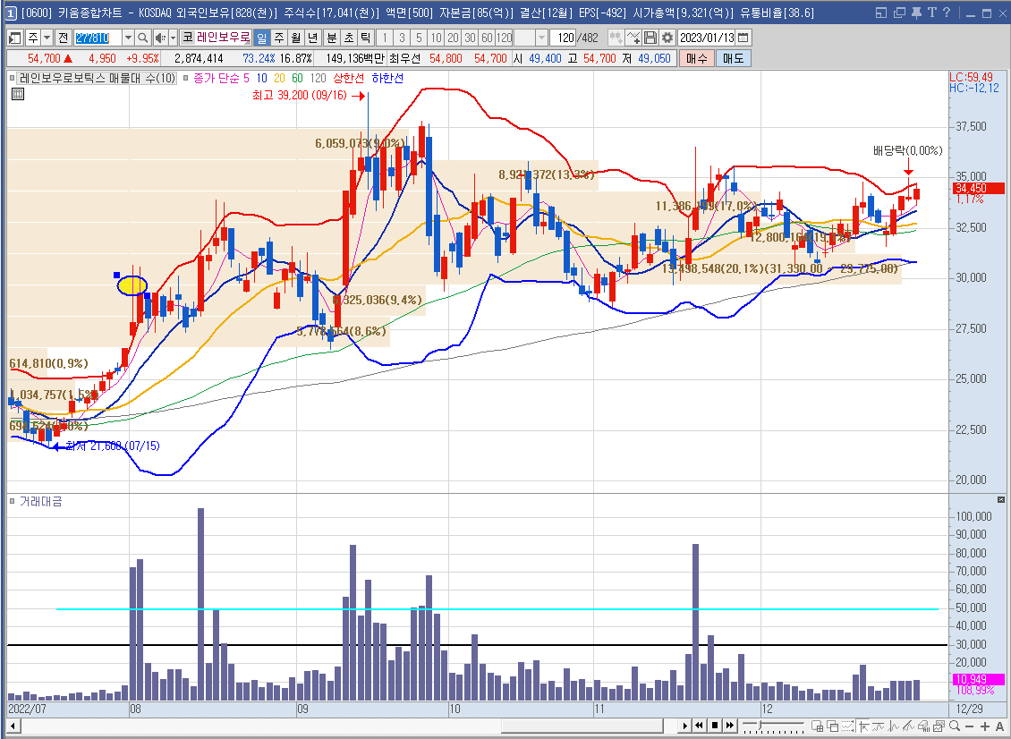Click the letter A icon at bottom right
This screenshot has width=1011, height=739.
(999, 726)
